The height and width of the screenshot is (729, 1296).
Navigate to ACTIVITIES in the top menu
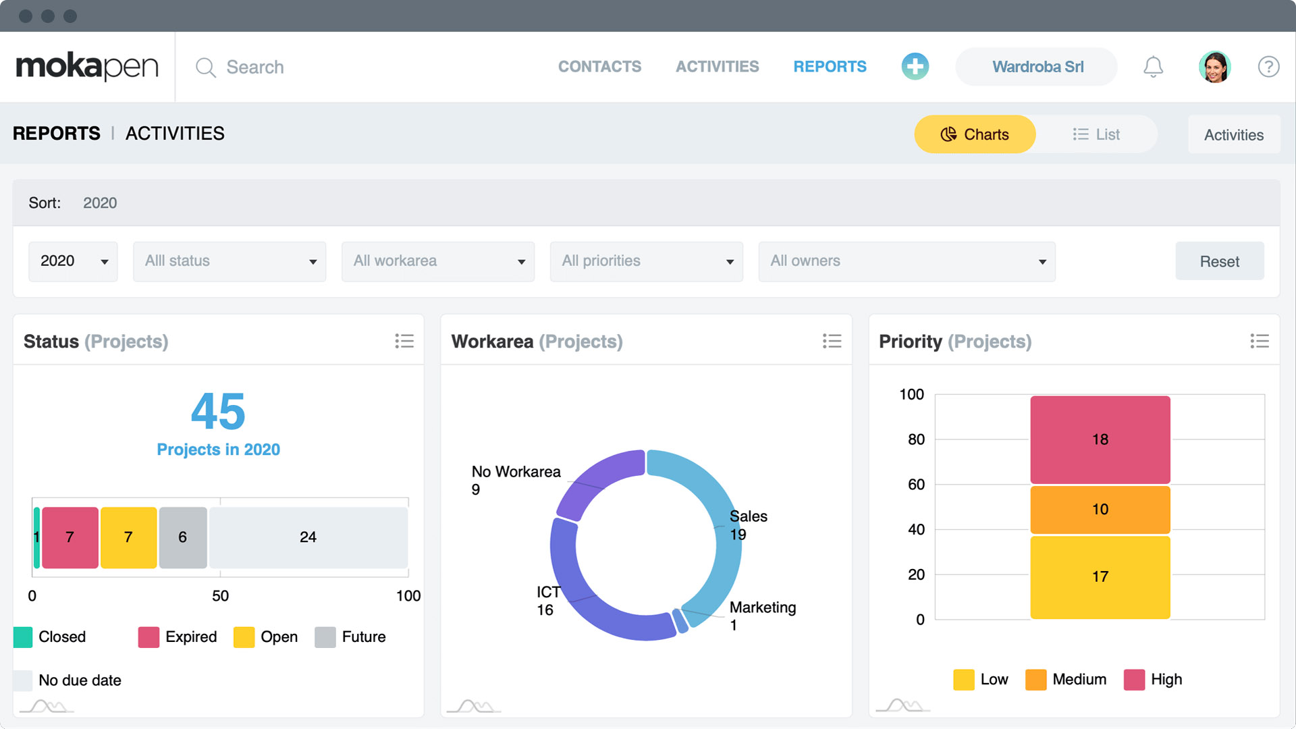[x=717, y=67]
